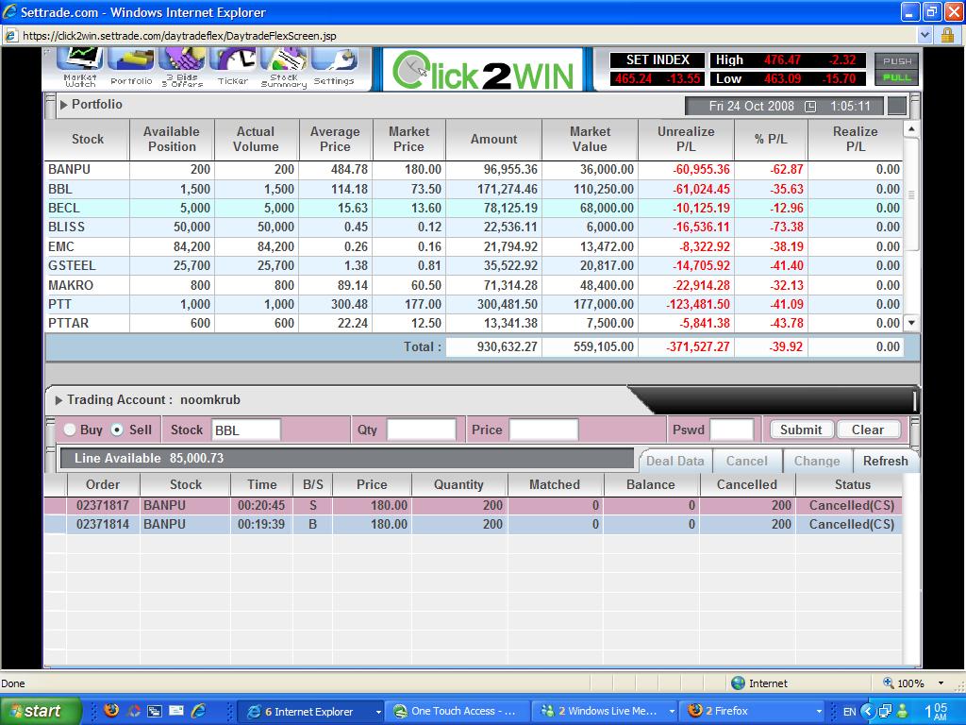
Task: Open the 2 Firefox taskbar group
Action: point(752,712)
